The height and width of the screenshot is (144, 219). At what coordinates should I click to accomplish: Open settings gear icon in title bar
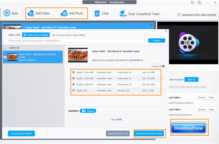(199, 2)
